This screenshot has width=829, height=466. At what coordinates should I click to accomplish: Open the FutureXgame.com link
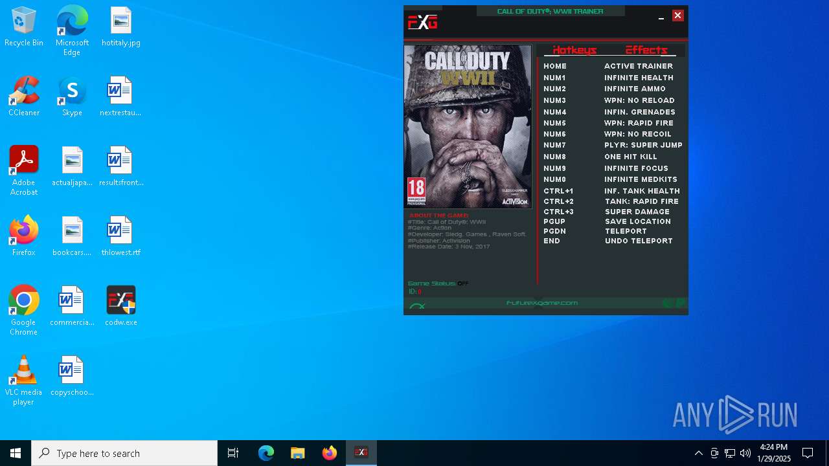(x=542, y=303)
